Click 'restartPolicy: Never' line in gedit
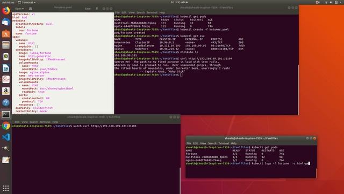 coord(31,111)
